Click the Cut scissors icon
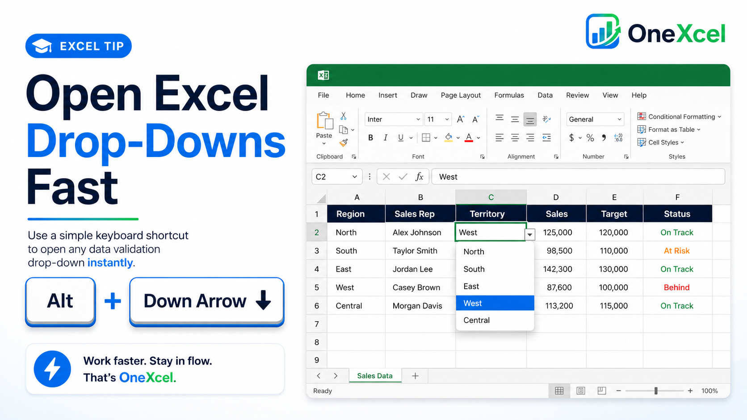Image resolution: width=747 pixels, height=420 pixels. [x=344, y=116]
